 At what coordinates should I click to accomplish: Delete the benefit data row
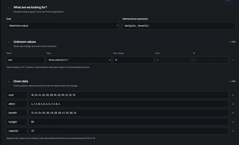[x=233, y=113]
